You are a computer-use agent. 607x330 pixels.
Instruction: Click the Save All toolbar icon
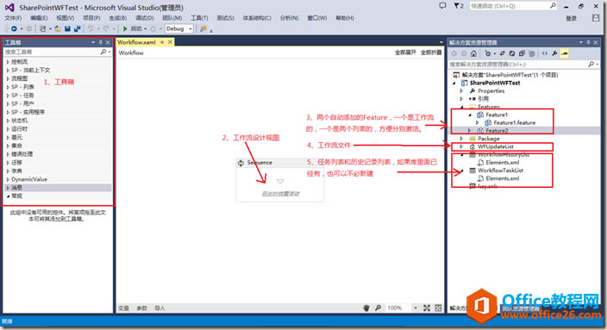(x=77, y=28)
